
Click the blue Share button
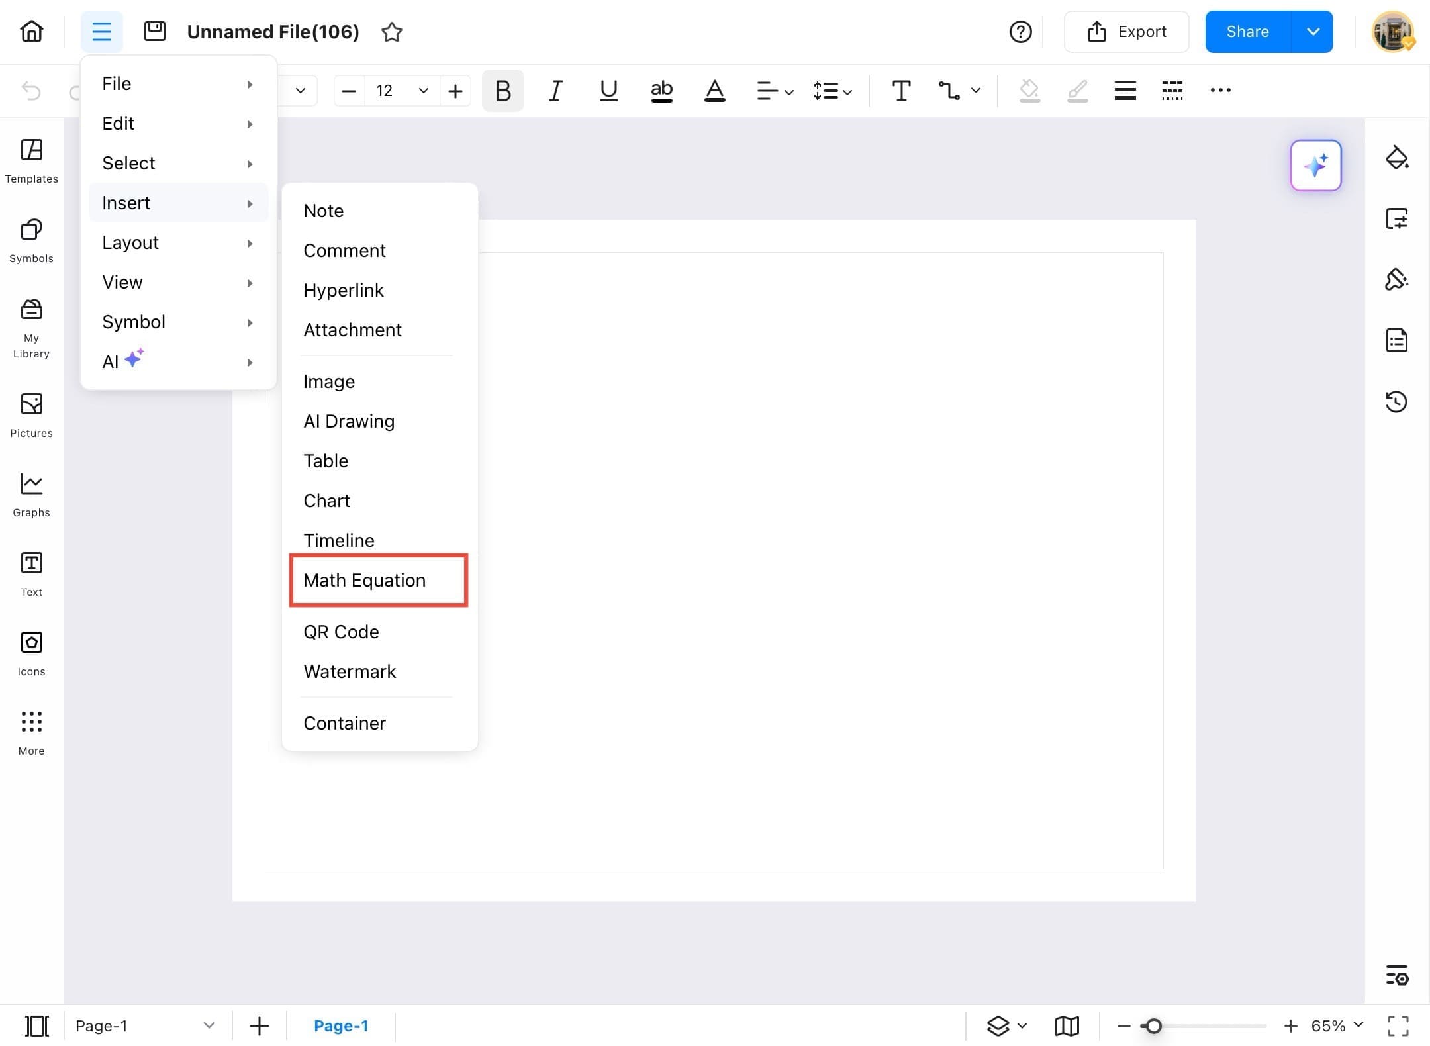click(x=1247, y=32)
